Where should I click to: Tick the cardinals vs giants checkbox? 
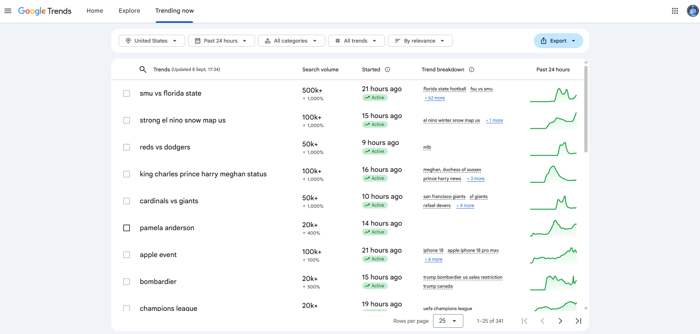tap(127, 201)
